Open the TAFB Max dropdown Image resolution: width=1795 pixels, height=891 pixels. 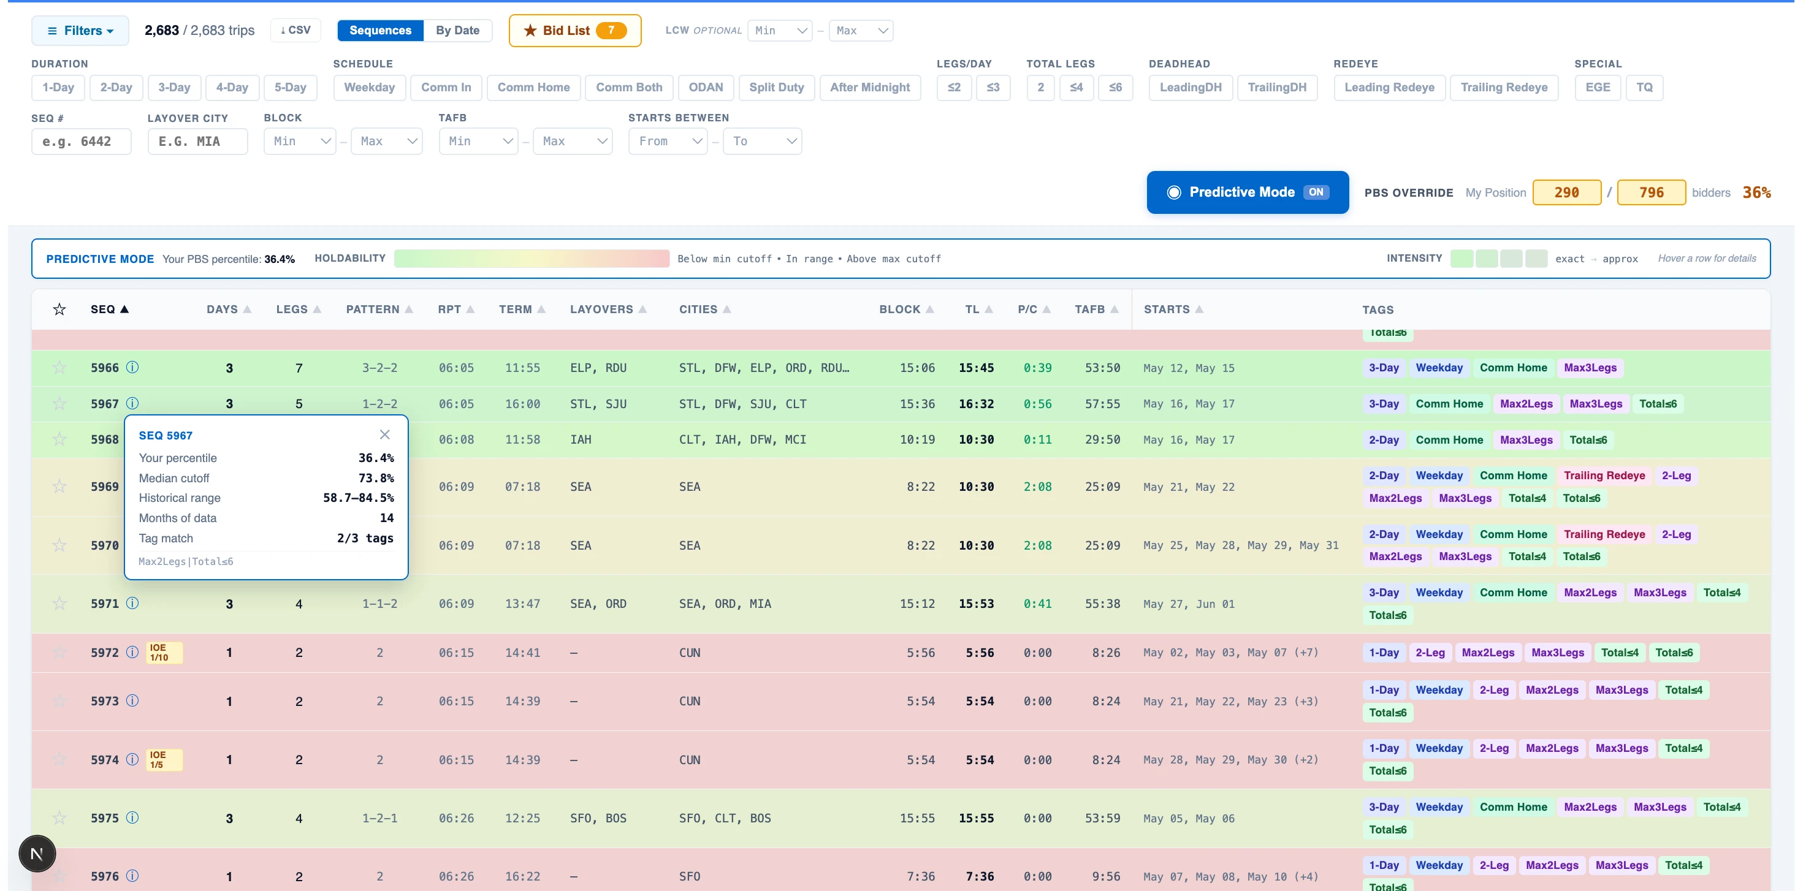(x=573, y=142)
